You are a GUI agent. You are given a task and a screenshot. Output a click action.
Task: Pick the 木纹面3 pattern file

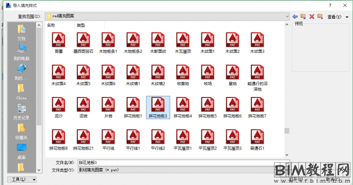click(257, 43)
